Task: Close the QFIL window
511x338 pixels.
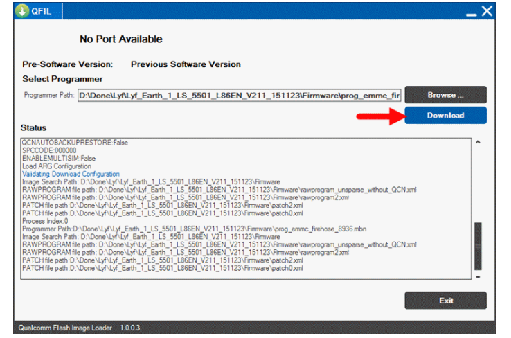Action: coord(487,11)
